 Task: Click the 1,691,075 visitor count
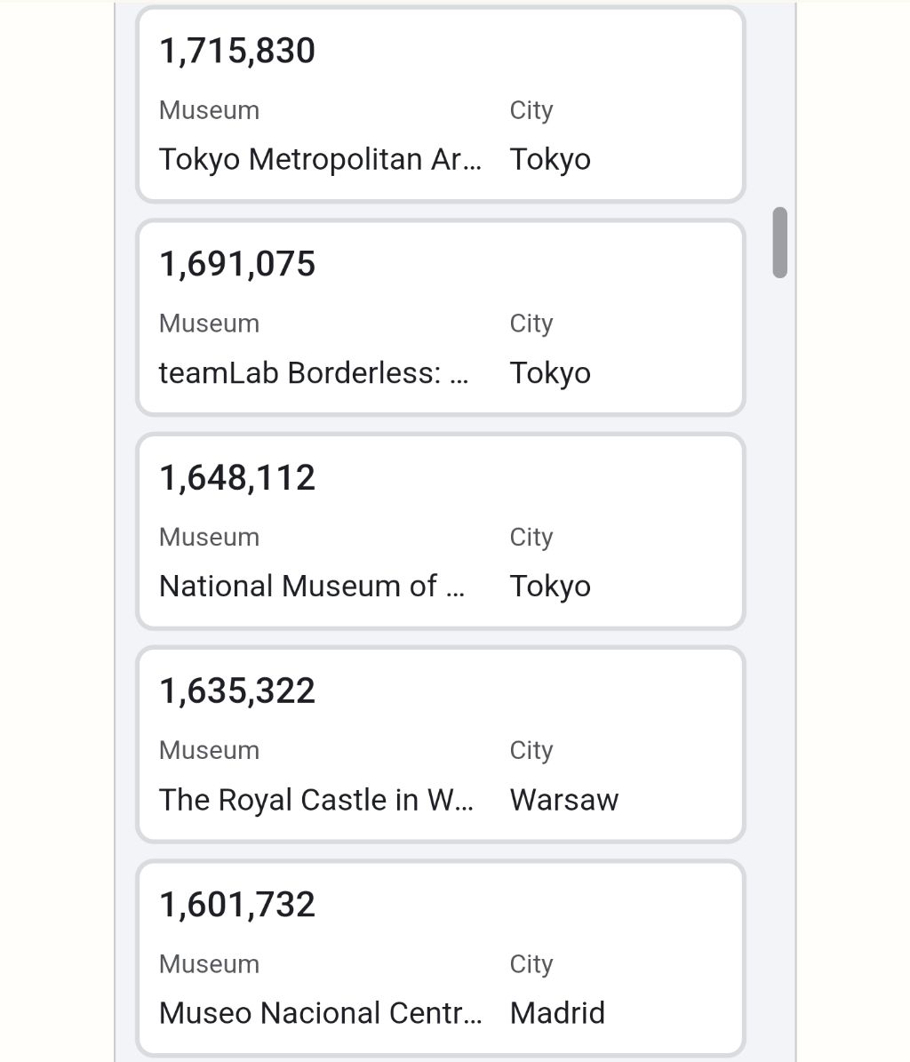pyautogui.click(x=237, y=264)
